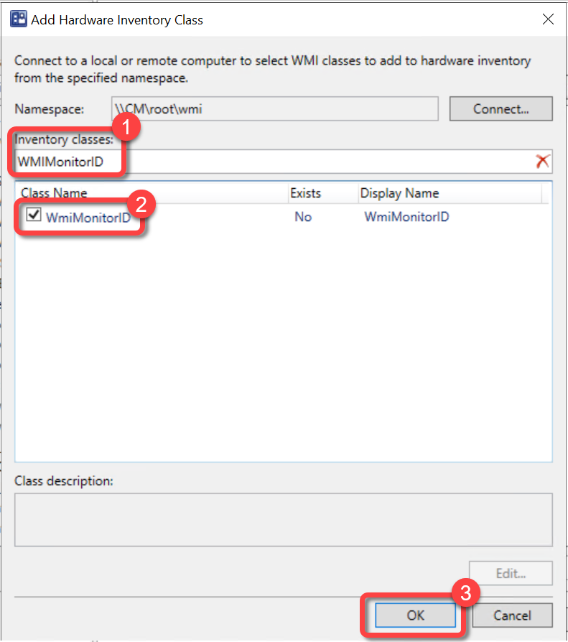Confirm the selection with OK
Screen dimensions: 568x642
tap(415, 615)
